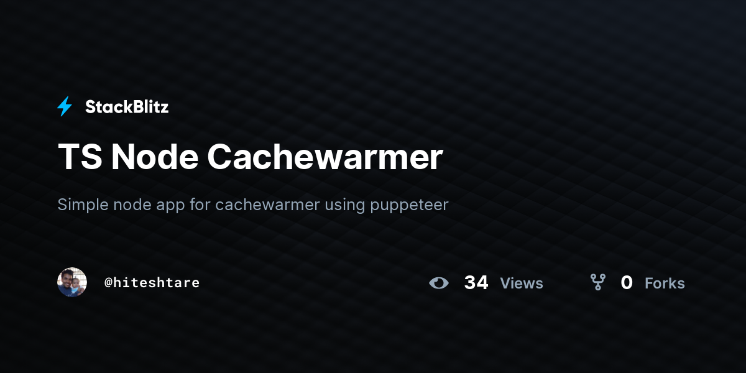This screenshot has width=746, height=373.
Task: Click the fork icon beside 0
Action: click(x=598, y=283)
